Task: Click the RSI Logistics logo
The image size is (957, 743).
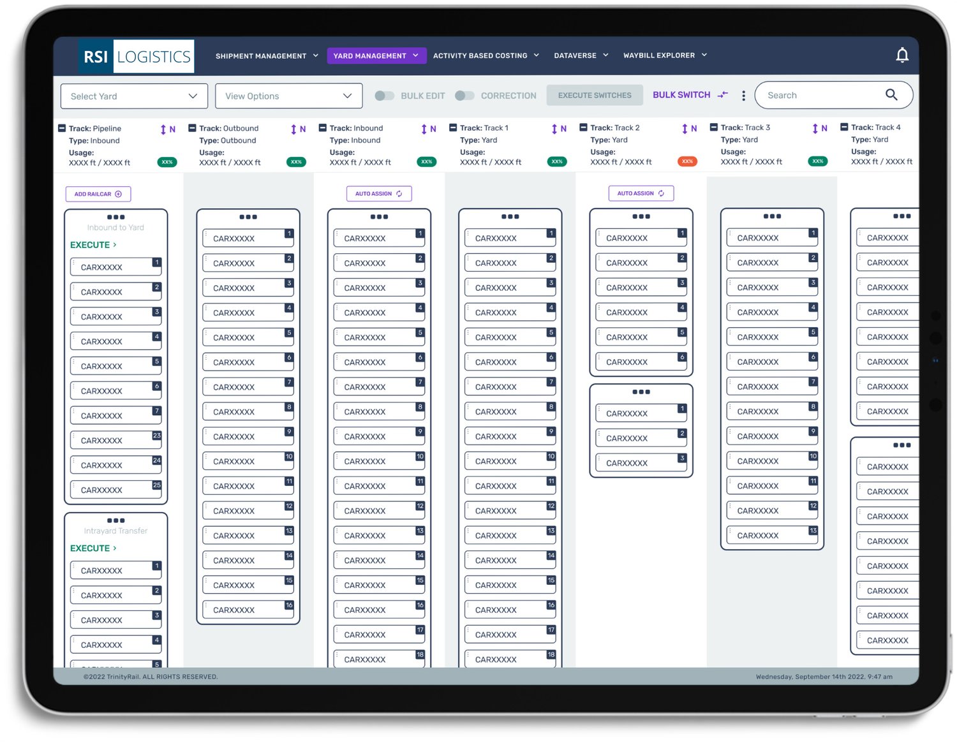Action: [136, 57]
